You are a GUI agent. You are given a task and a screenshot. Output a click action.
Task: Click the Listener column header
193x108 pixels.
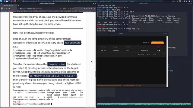point(103,47)
